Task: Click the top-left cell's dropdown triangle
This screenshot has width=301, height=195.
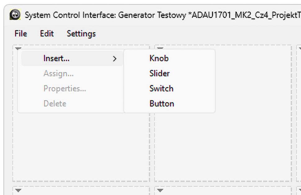Action: [18, 49]
